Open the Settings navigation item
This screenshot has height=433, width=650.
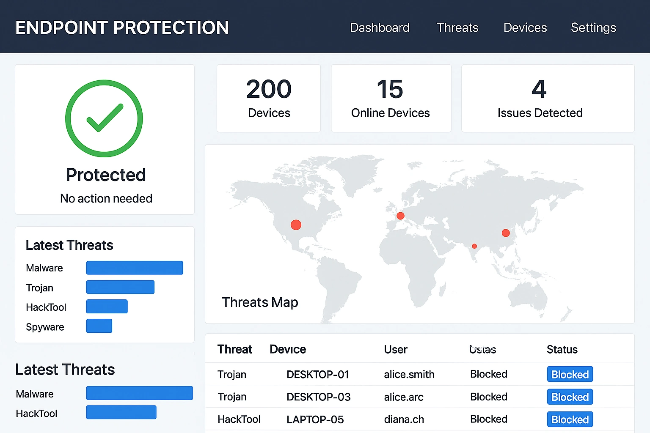point(593,27)
